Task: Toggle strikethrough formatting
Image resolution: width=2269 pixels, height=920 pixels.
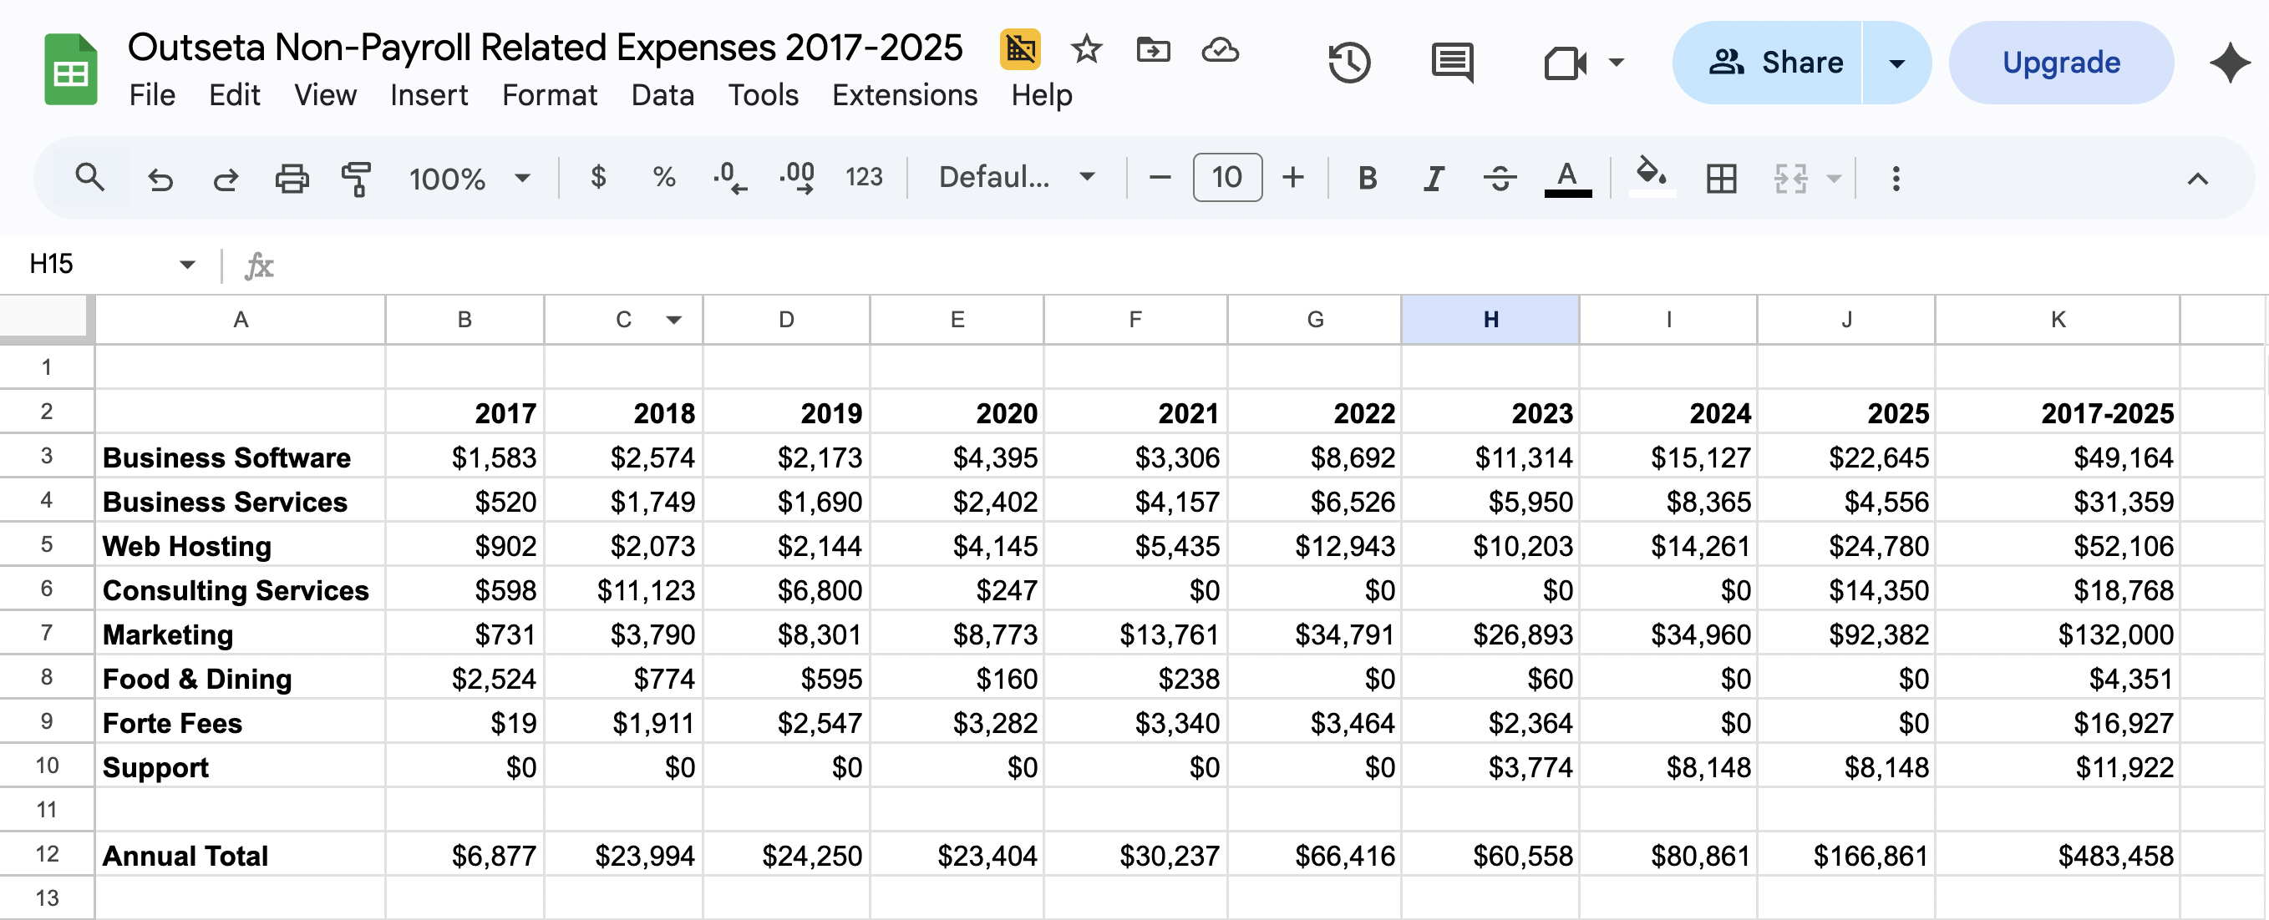Action: [x=1499, y=179]
